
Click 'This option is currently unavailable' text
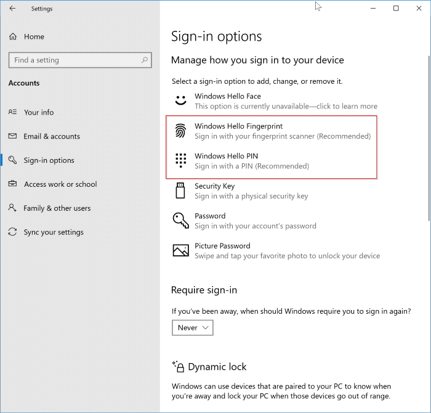[286, 106]
